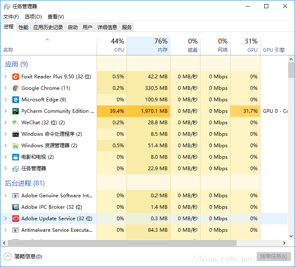Sort by the GPU 31% column header
This screenshot has height=267, width=295.
pos(245,46)
